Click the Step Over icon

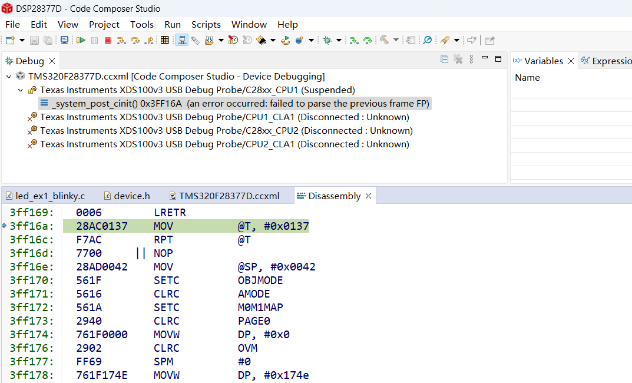tap(135, 40)
